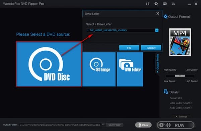Click the Open Folder button
This screenshot has width=201, height=131.
click(115, 125)
